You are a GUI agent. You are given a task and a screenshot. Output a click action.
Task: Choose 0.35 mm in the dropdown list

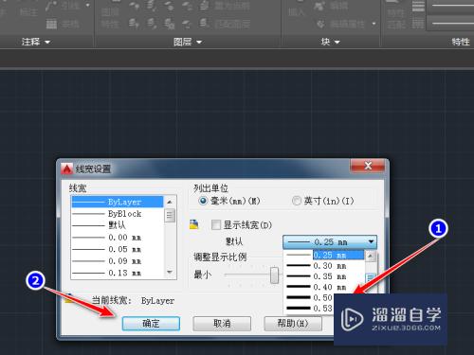click(x=325, y=276)
